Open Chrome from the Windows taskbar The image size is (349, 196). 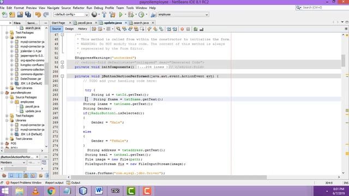[x=51, y=191]
